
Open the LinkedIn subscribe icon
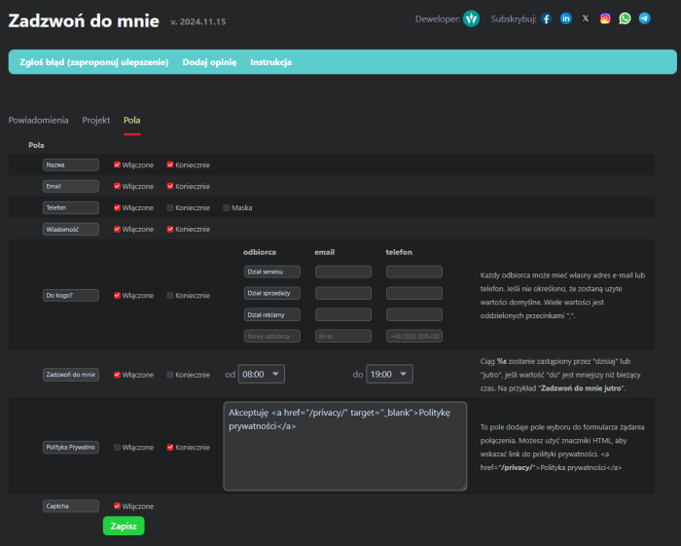click(x=566, y=18)
